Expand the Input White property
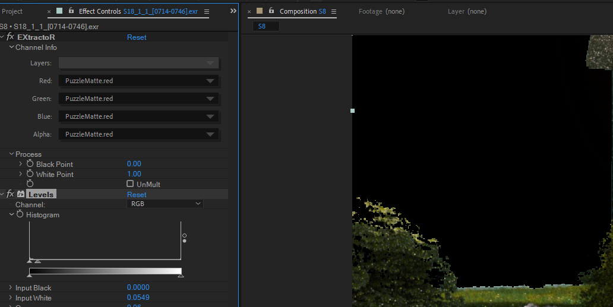Viewport: 613px width, 307px height. pos(11,297)
